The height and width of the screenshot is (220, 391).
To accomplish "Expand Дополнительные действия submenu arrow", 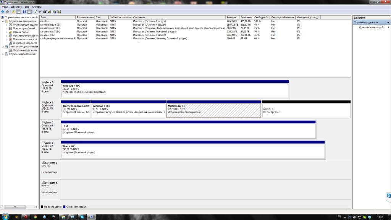I will [388, 27].
